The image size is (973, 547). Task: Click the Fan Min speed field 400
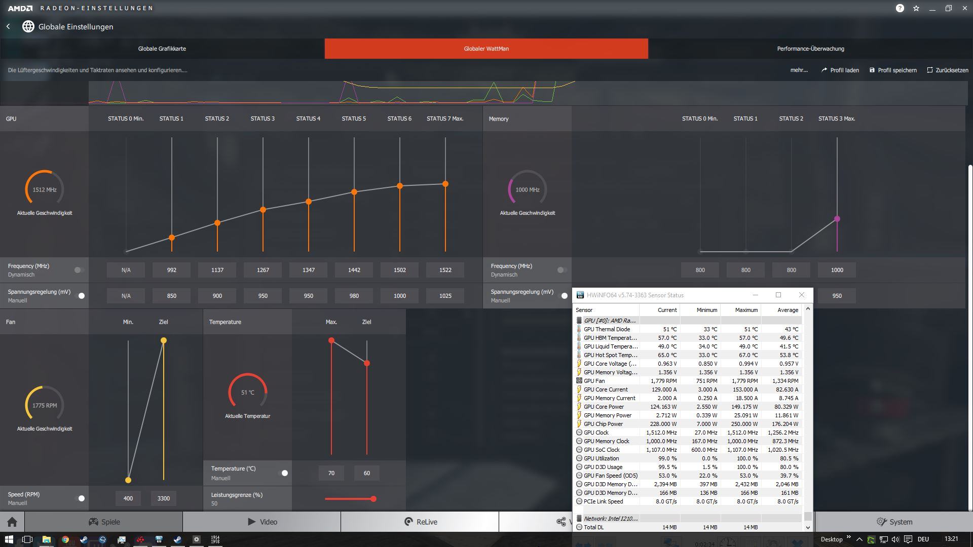pos(128,498)
